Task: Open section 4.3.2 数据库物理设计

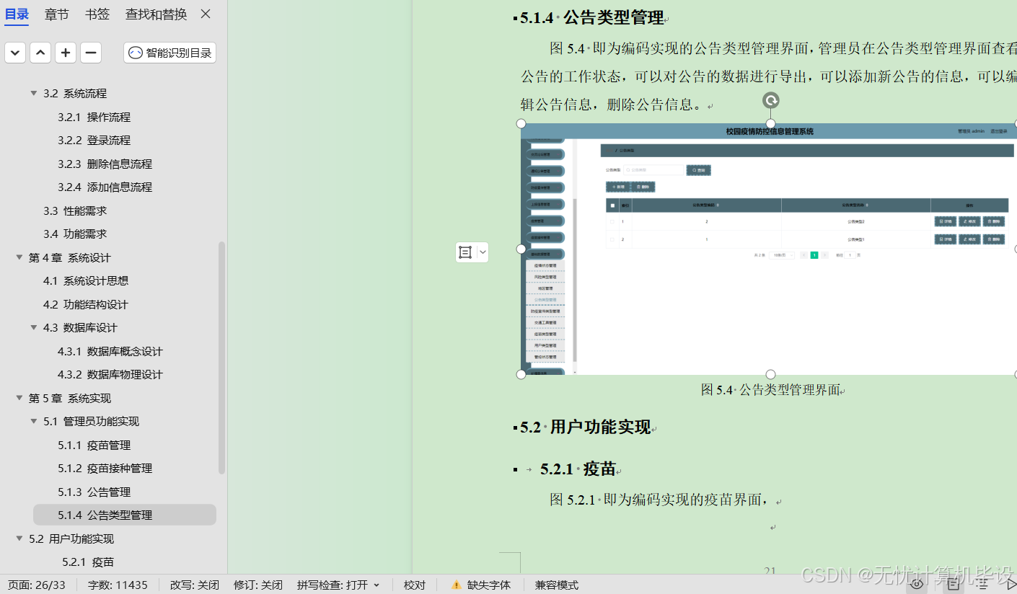Action: tap(110, 374)
